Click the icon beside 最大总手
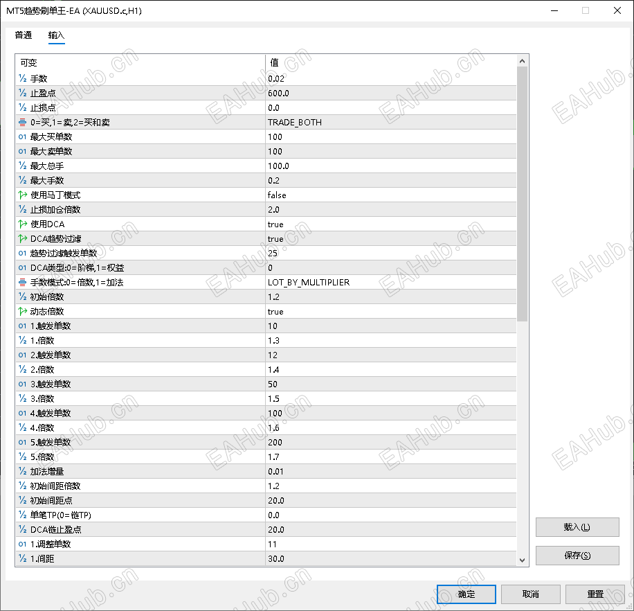 [23, 166]
